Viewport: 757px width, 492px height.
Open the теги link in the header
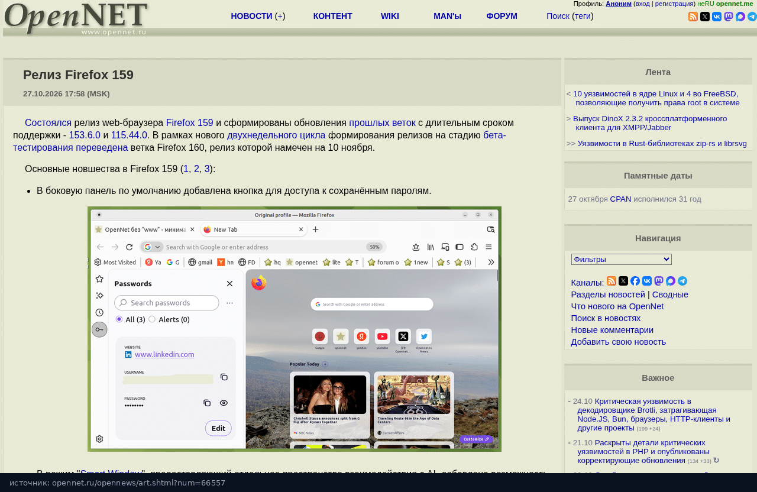[583, 16]
